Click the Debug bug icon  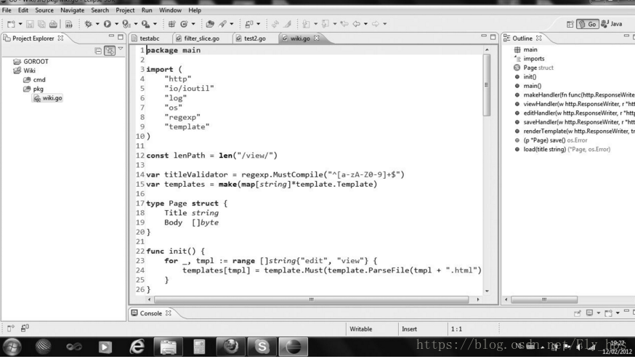coord(88,24)
